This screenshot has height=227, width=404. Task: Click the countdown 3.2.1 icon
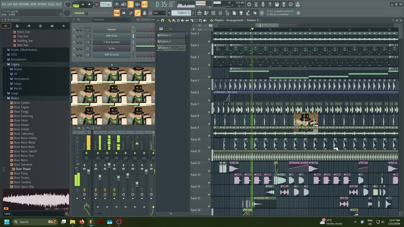131,4
